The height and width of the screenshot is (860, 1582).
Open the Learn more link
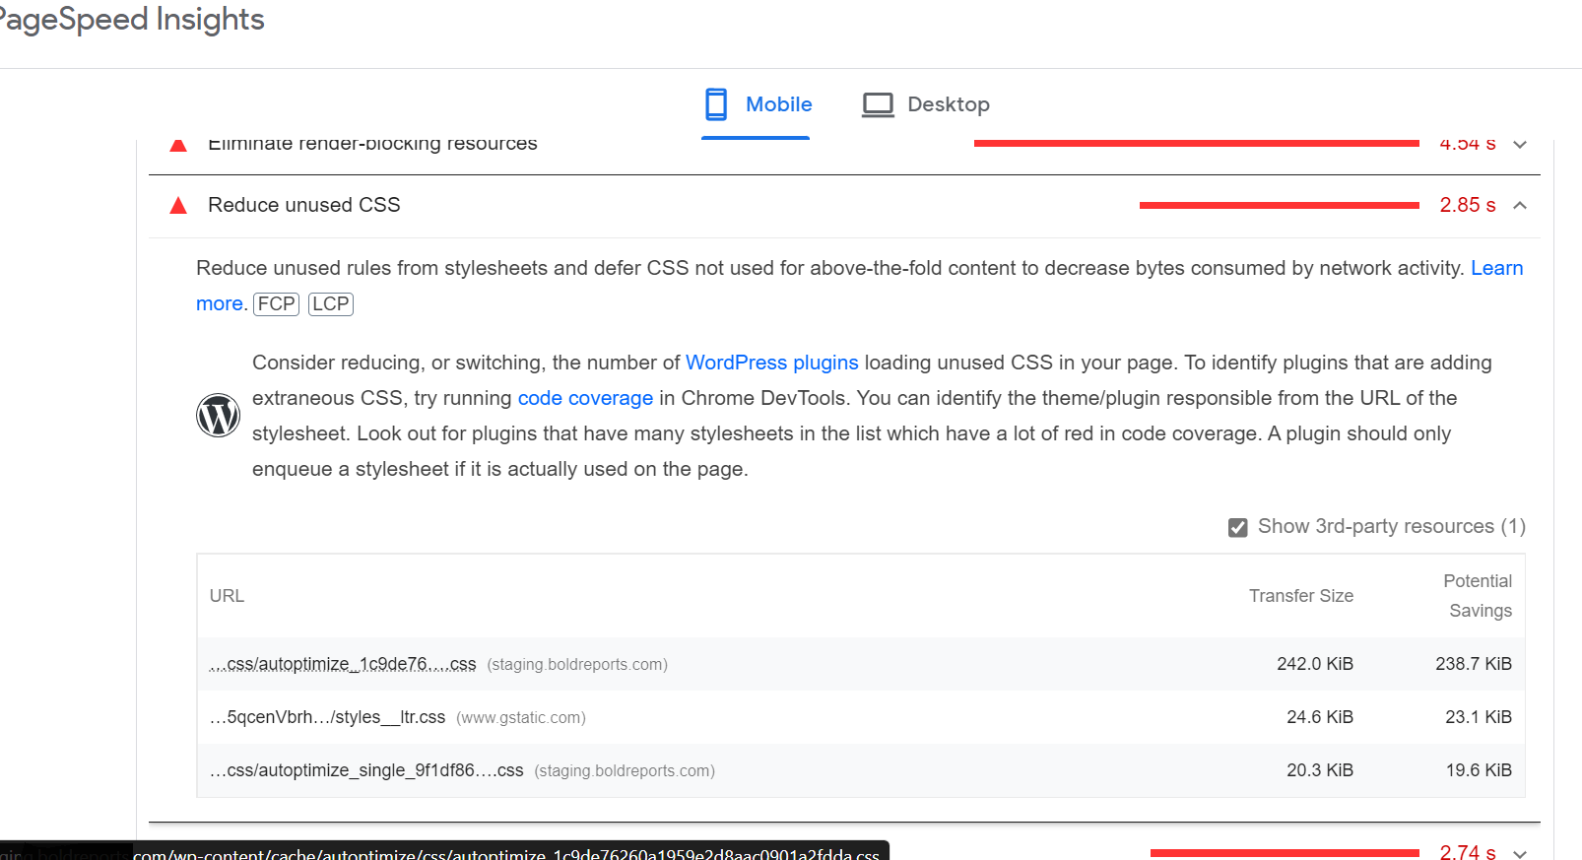1496,268
